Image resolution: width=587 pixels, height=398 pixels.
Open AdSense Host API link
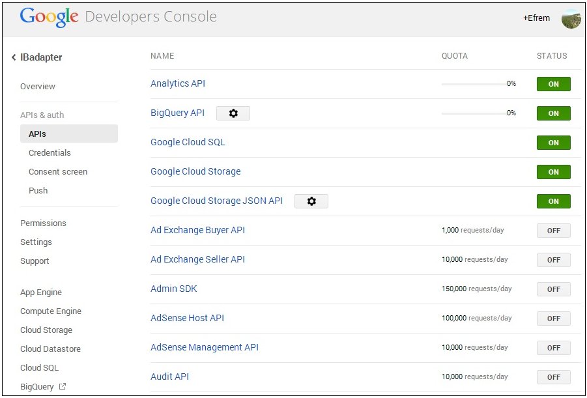187,318
